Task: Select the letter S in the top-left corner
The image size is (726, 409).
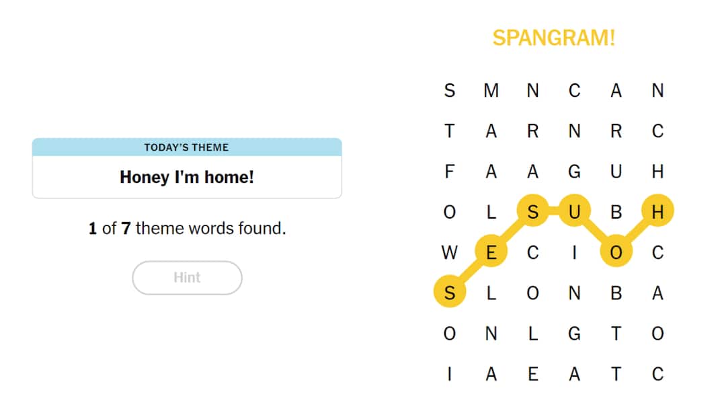Action: [x=450, y=90]
